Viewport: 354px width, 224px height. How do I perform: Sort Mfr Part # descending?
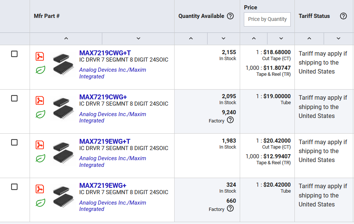pos(138,38)
